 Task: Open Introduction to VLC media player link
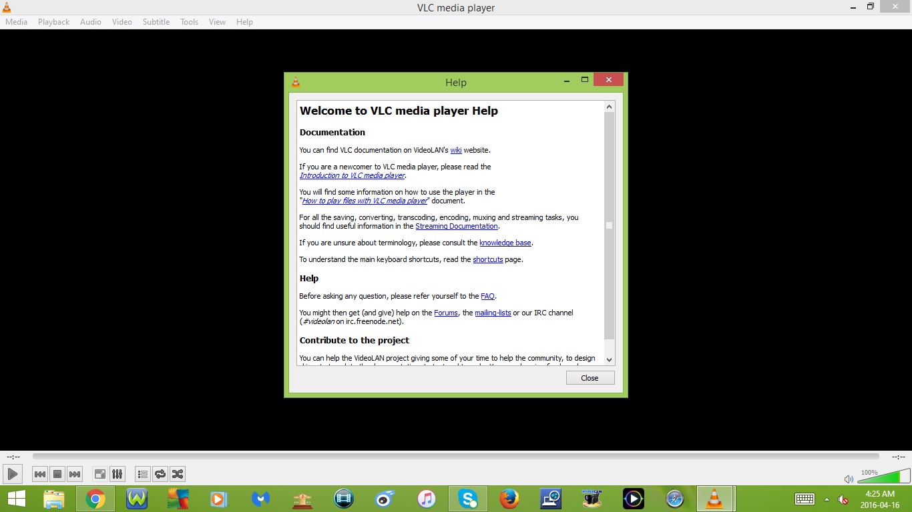point(352,175)
